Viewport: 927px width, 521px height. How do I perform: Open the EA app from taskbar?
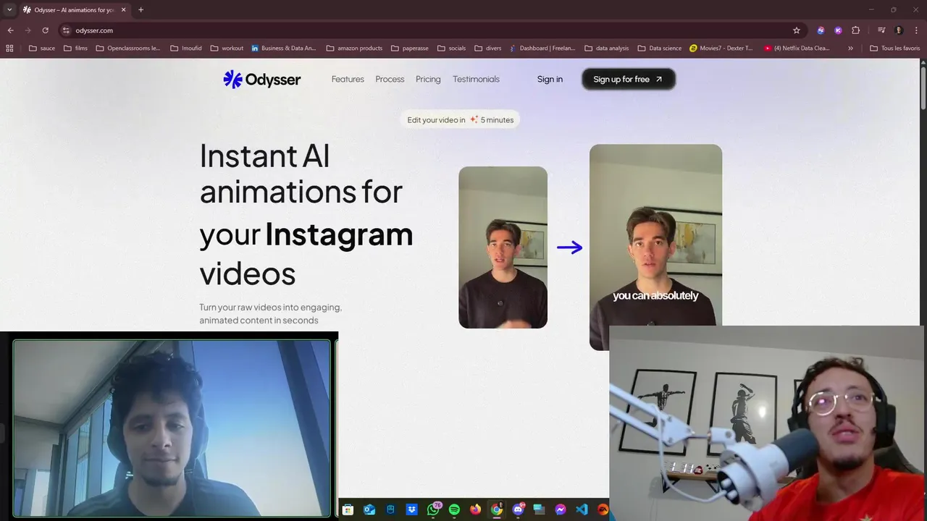coord(603,509)
